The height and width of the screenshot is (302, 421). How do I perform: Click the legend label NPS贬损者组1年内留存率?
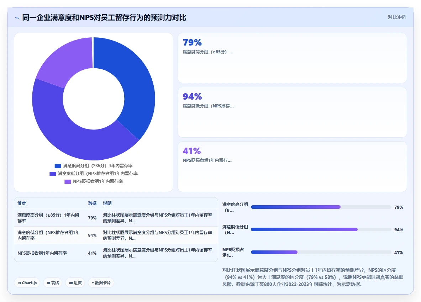98,181
